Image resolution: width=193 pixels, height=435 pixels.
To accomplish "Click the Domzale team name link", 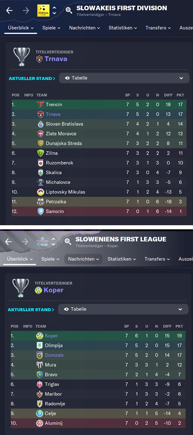I will (54, 355).
